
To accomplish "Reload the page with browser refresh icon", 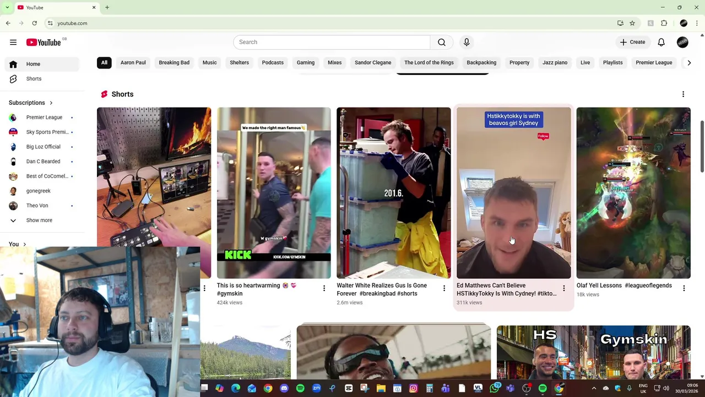I will (34, 23).
